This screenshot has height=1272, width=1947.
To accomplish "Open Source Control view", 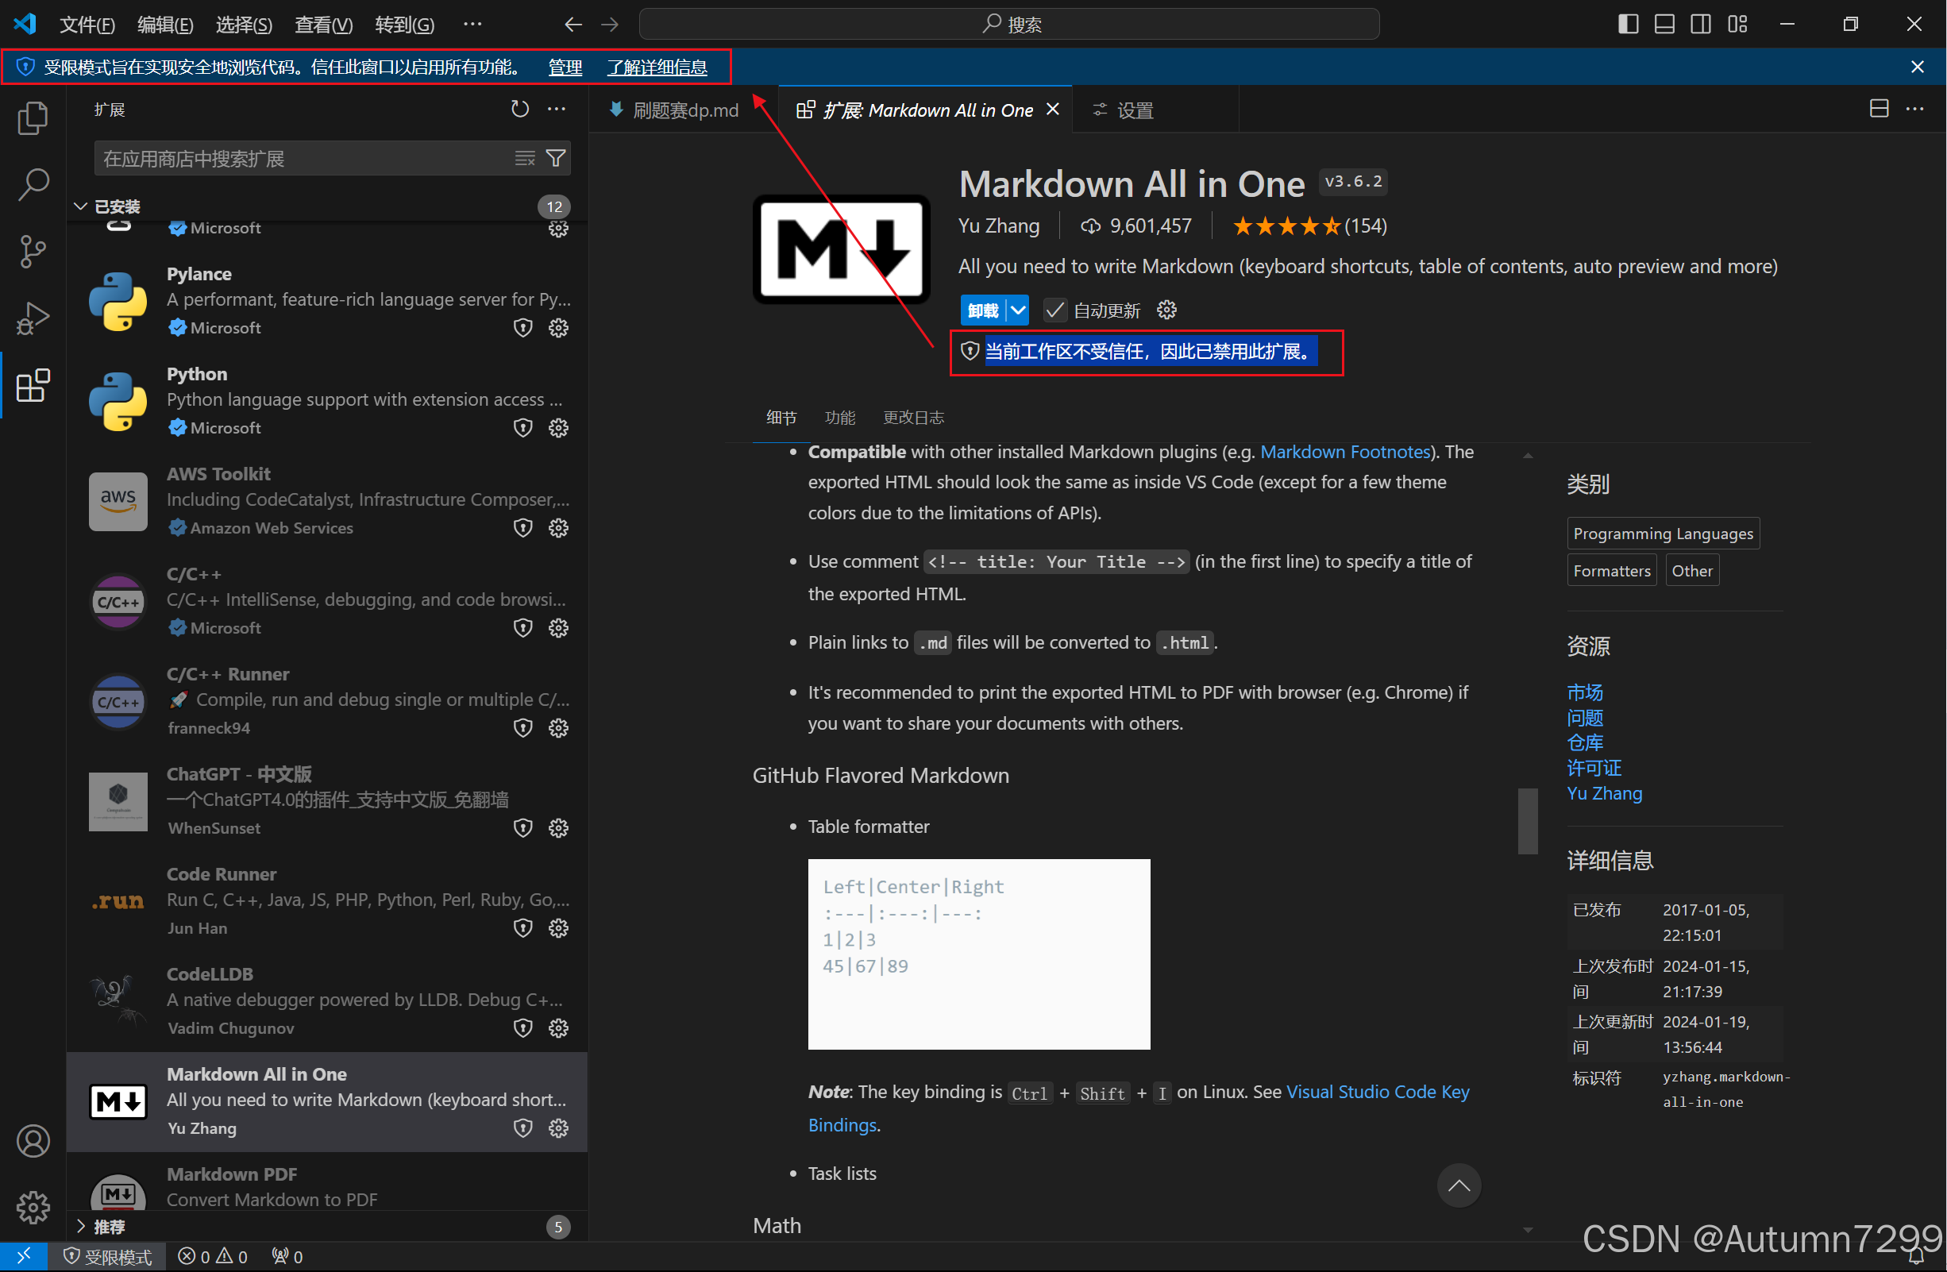I will click(x=33, y=251).
